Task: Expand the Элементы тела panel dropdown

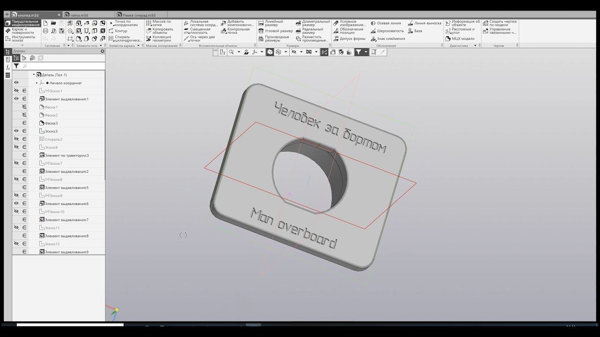Action: point(101,45)
